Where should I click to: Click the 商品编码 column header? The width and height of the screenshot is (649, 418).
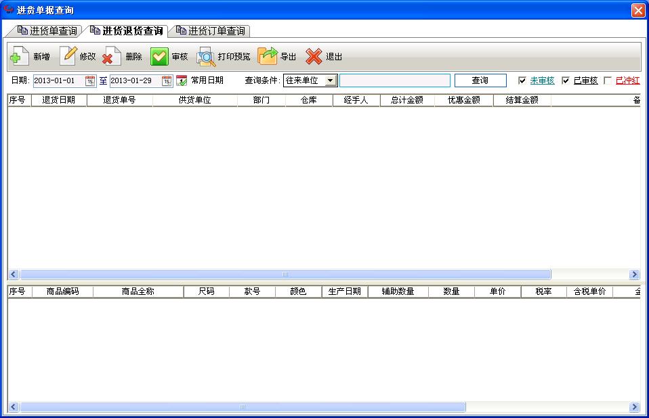click(62, 292)
